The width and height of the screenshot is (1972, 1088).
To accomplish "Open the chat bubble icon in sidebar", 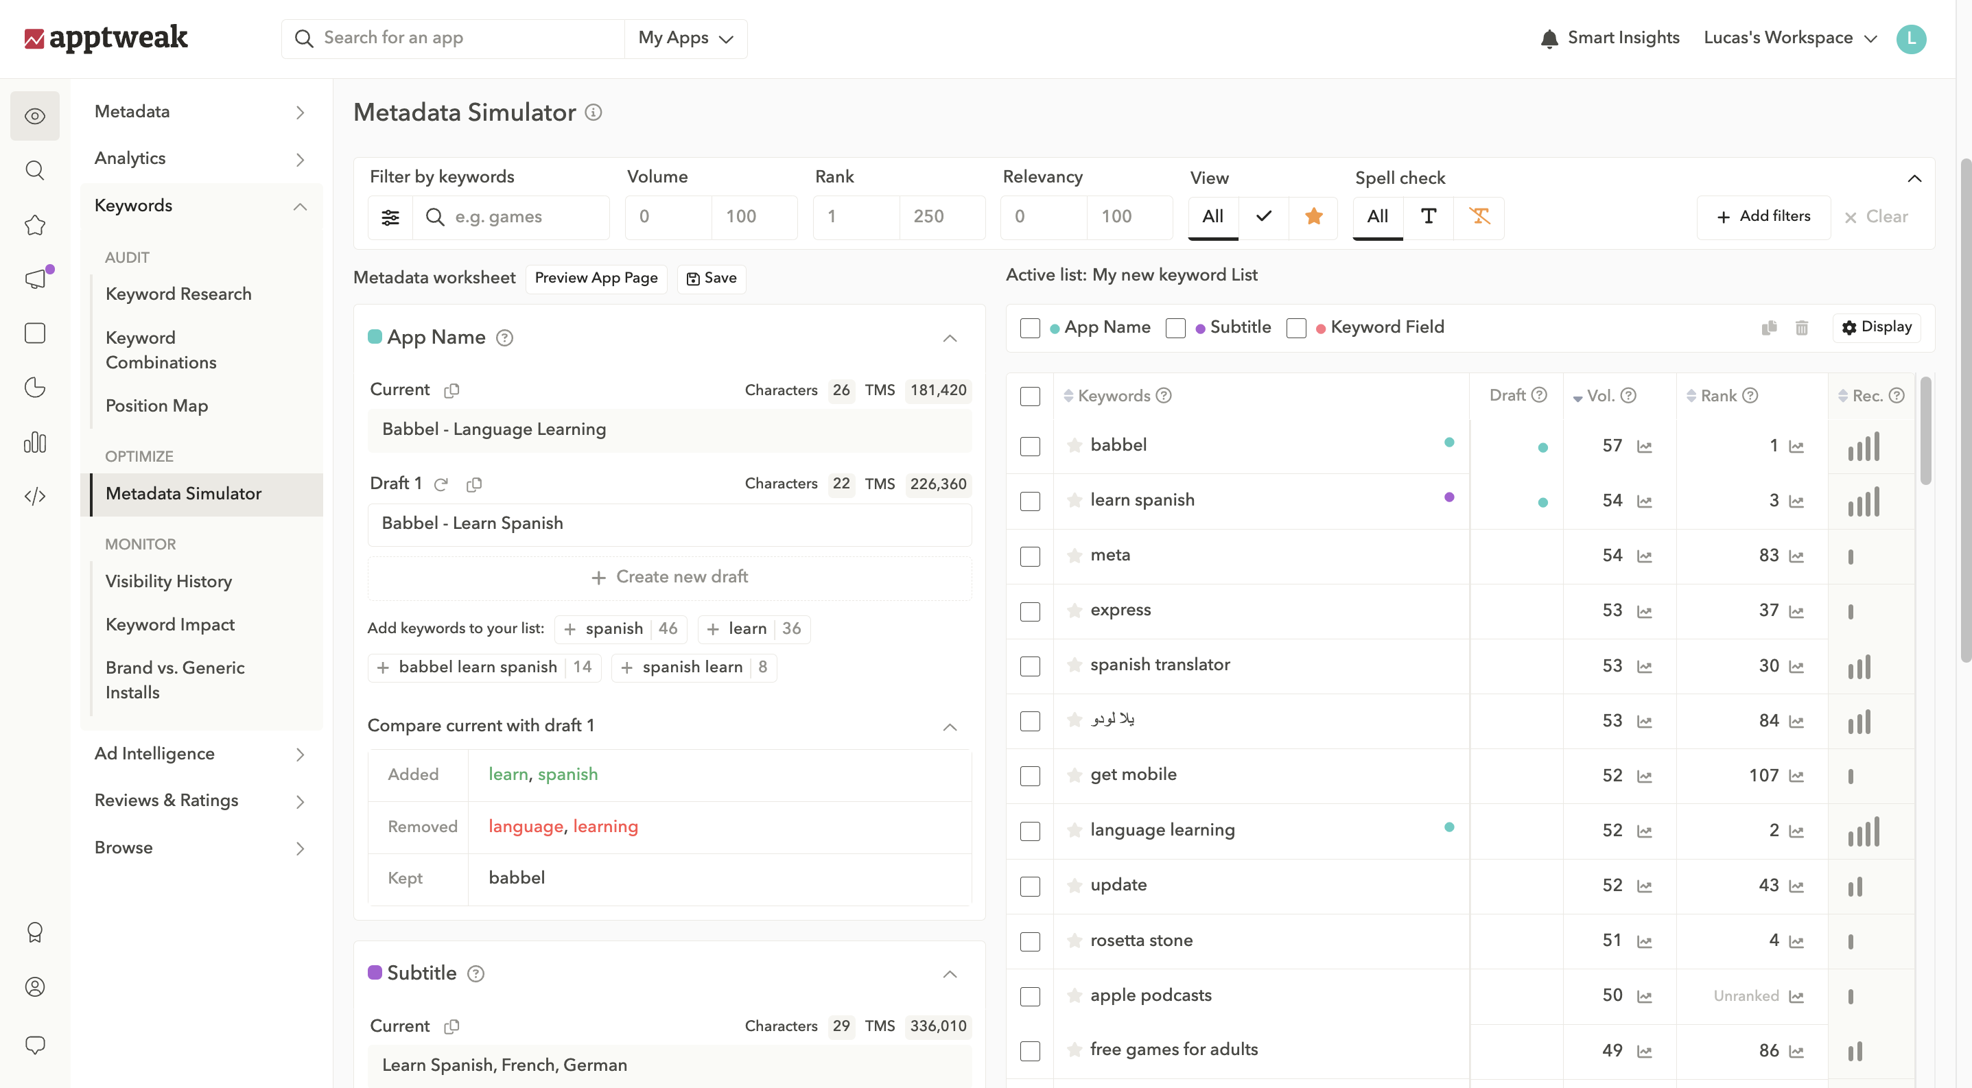I will [x=35, y=1044].
